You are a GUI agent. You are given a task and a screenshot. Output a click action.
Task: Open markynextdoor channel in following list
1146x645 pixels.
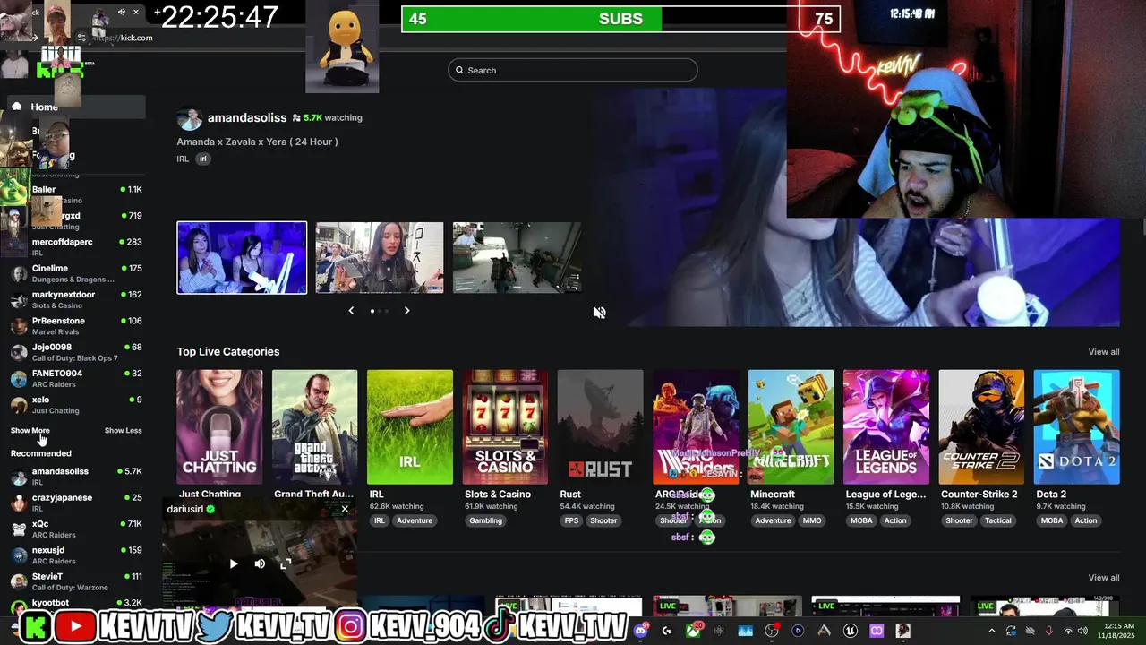[76, 299]
